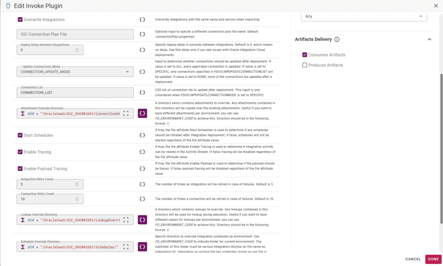
Task: Click the Schedule Override Directory expression text
Action: [x=73, y=247]
